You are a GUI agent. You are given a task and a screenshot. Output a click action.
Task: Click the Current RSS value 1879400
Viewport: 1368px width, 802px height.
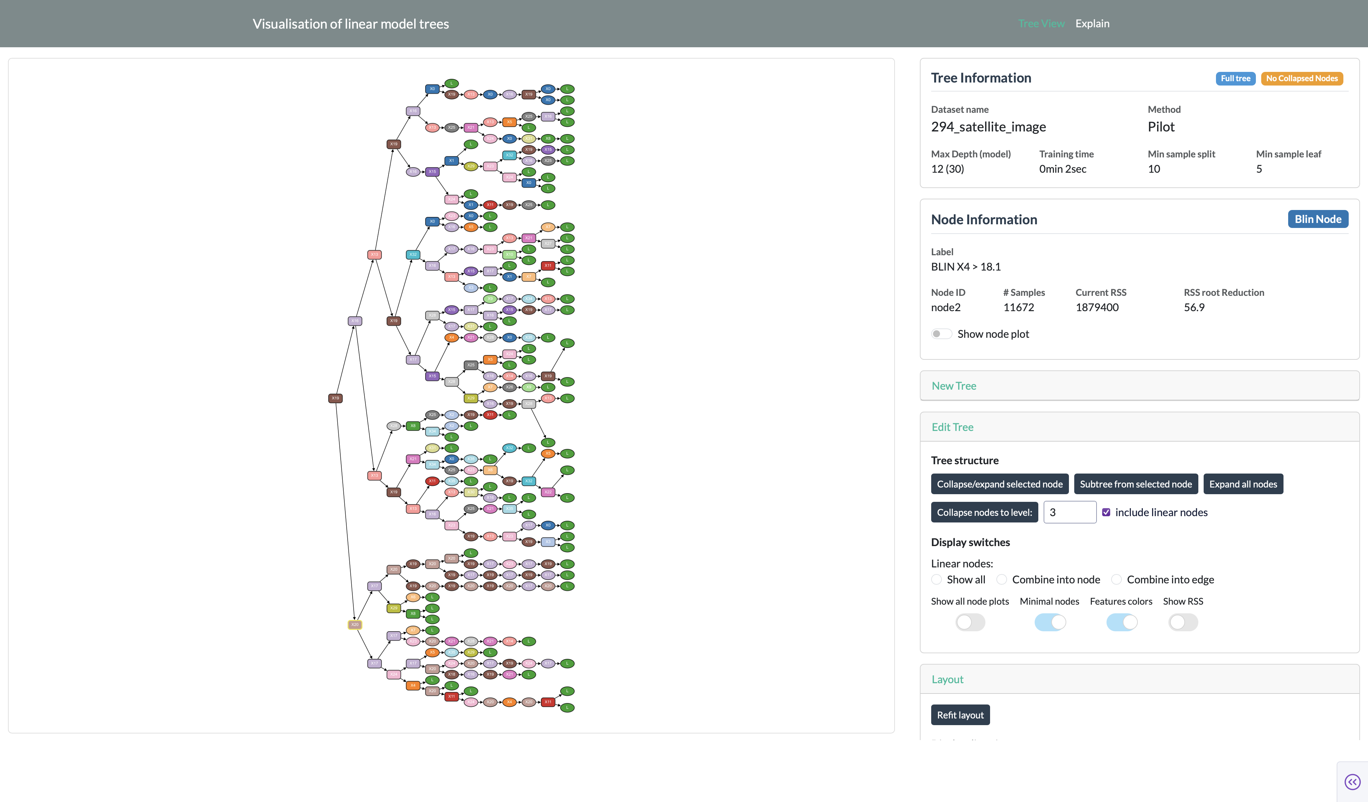point(1097,307)
